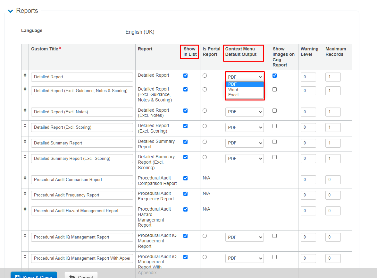The width and height of the screenshot is (377, 278).
Task: Click the Save & Close button
Action: point(34,275)
